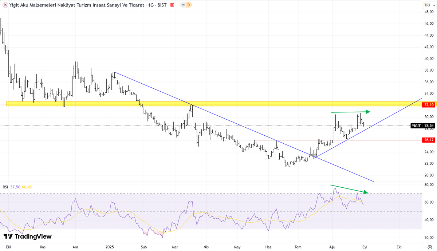Click the Mar label on time axis
437x251 pixels.
[175, 247]
